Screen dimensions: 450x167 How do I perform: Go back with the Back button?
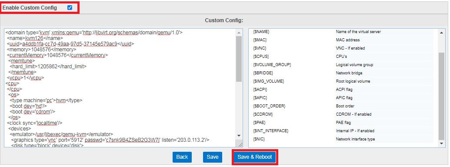182,157
